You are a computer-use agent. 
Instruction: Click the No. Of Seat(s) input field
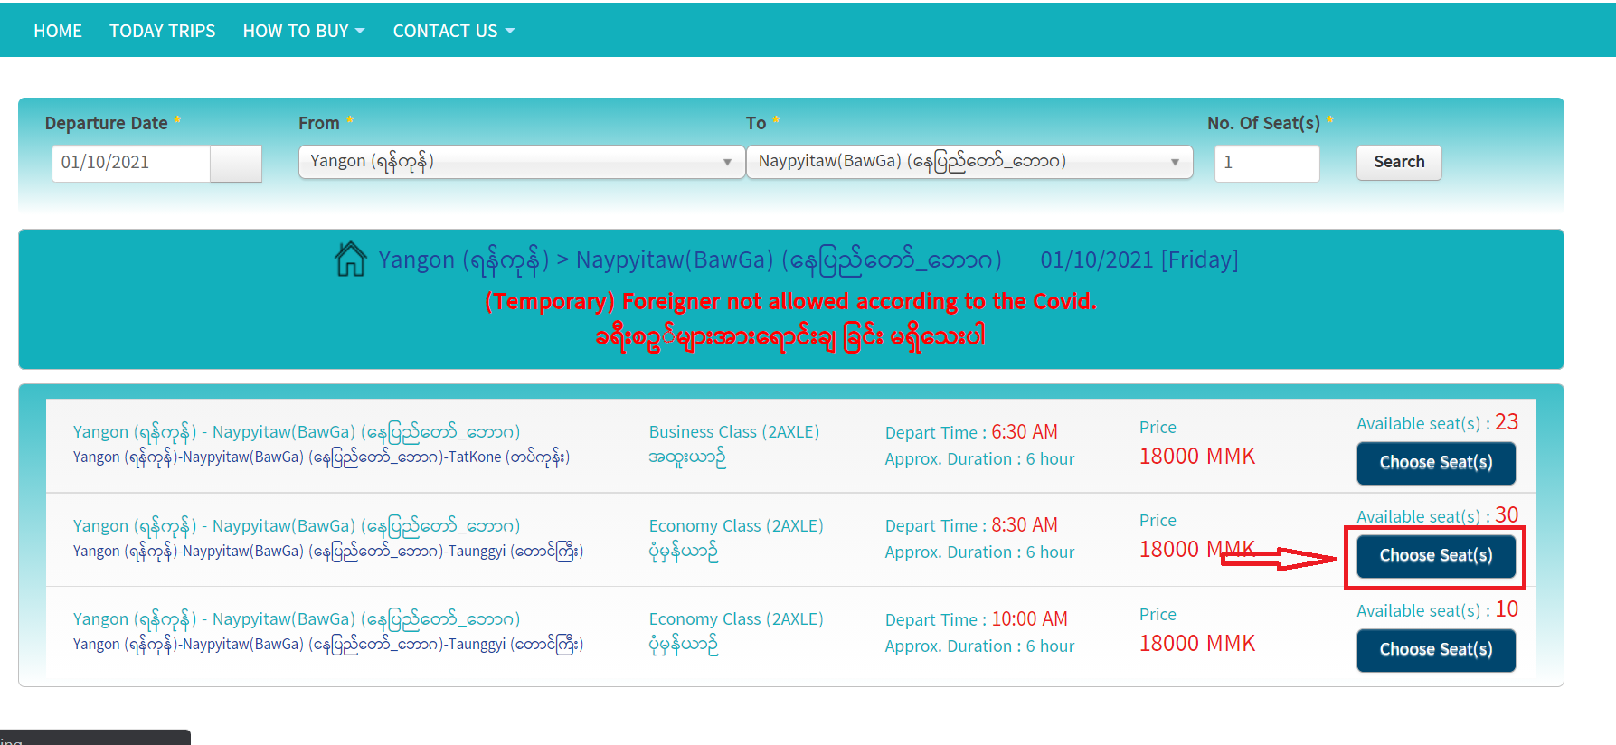[1266, 163]
